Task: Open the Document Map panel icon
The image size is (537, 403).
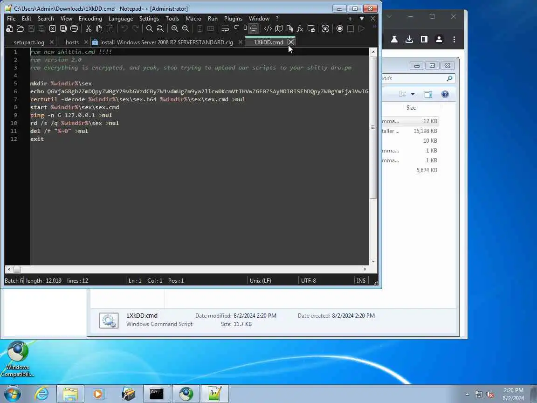Action: [x=279, y=29]
